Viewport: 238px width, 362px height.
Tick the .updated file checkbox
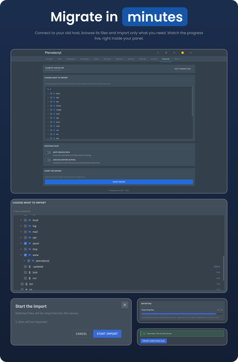[x=25, y=267]
